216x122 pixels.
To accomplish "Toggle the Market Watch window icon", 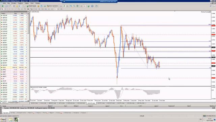I will (11, 6).
